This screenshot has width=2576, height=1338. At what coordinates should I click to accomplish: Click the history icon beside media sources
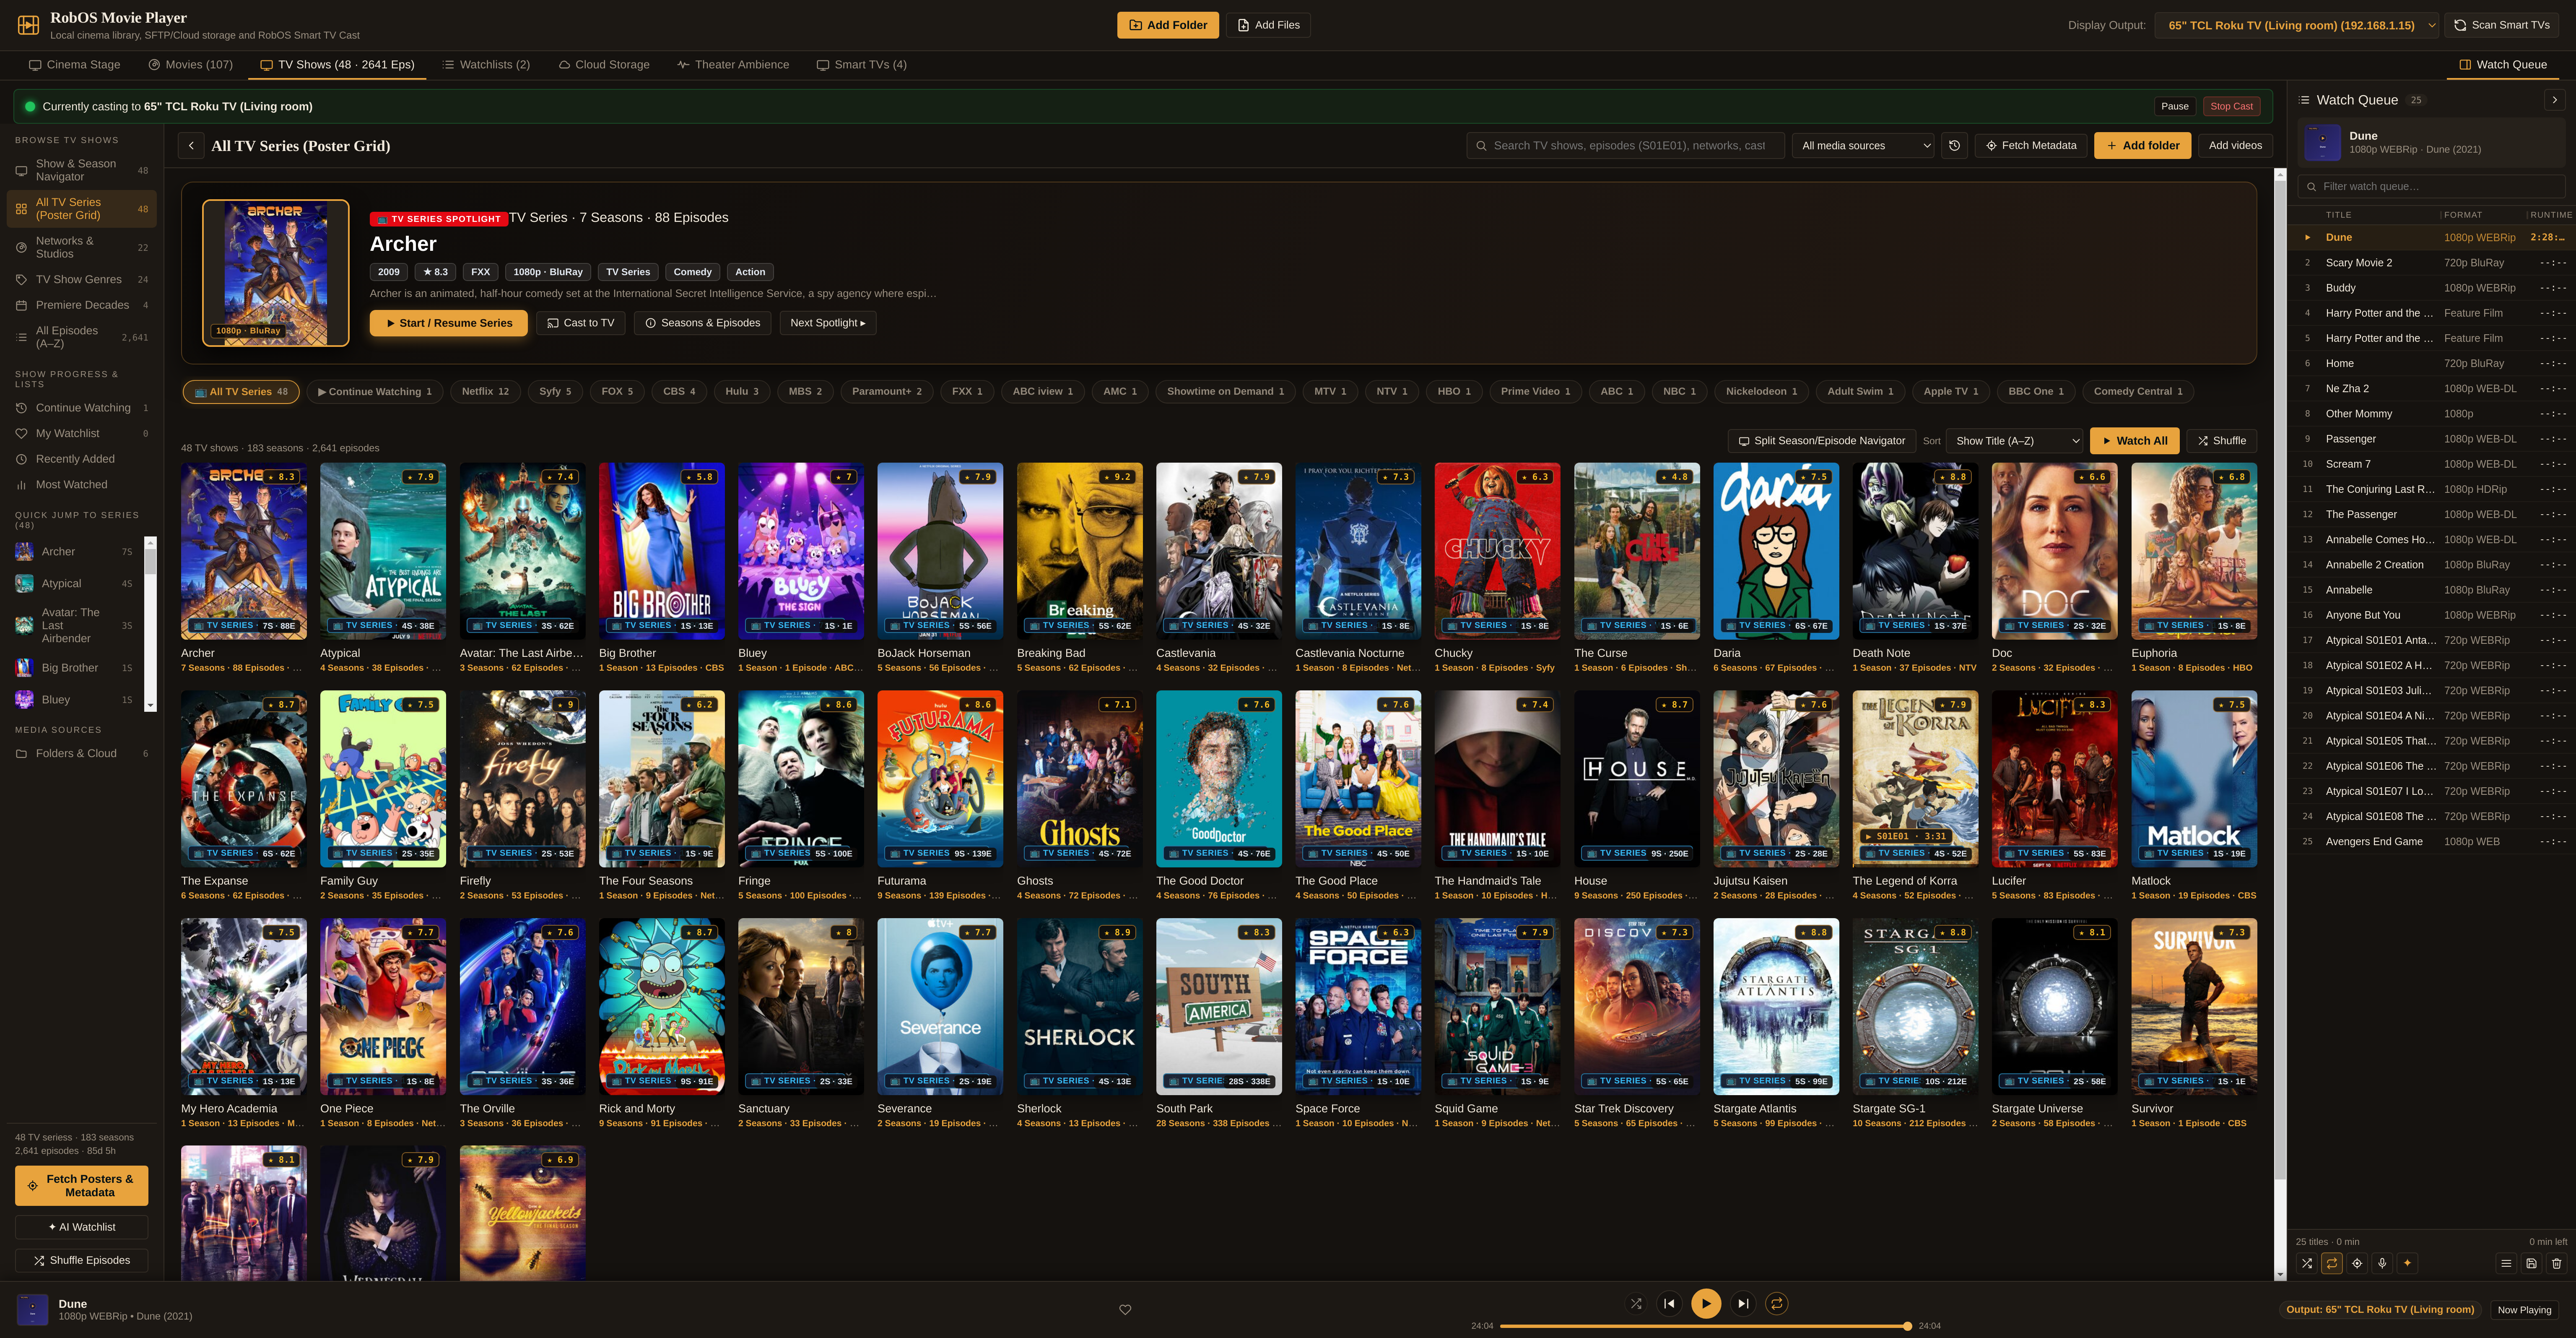coord(1954,145)
